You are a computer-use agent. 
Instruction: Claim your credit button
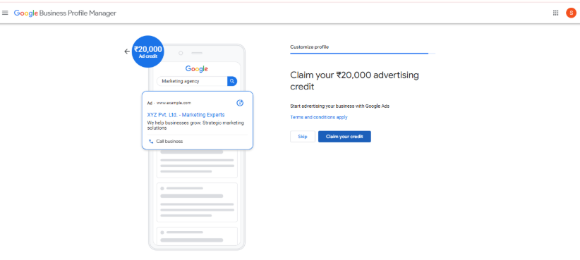[344, 137]
